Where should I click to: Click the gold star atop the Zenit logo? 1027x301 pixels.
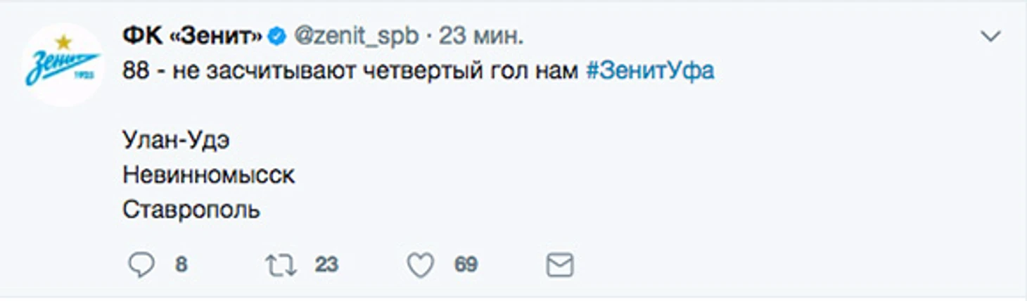coord(63,41)
